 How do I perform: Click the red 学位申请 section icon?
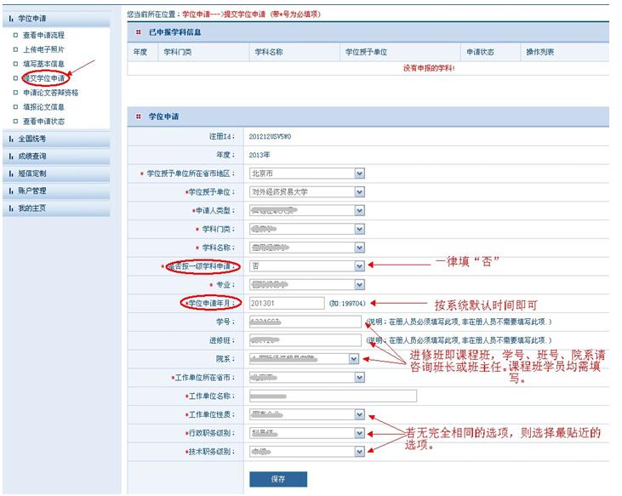139,117
